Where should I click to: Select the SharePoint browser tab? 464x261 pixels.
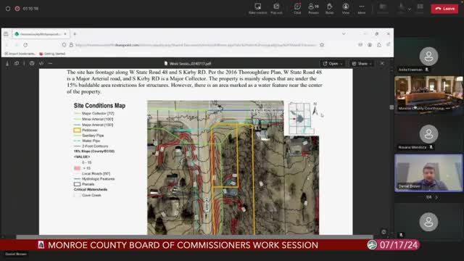pos(41,34)
